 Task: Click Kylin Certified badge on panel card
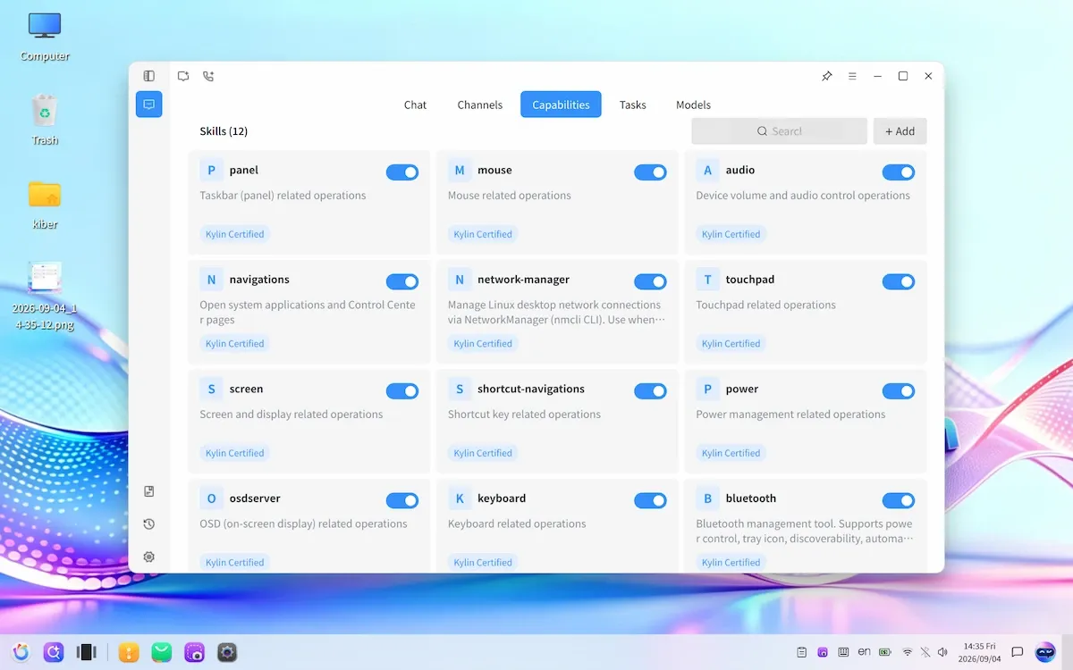point(235,234)
